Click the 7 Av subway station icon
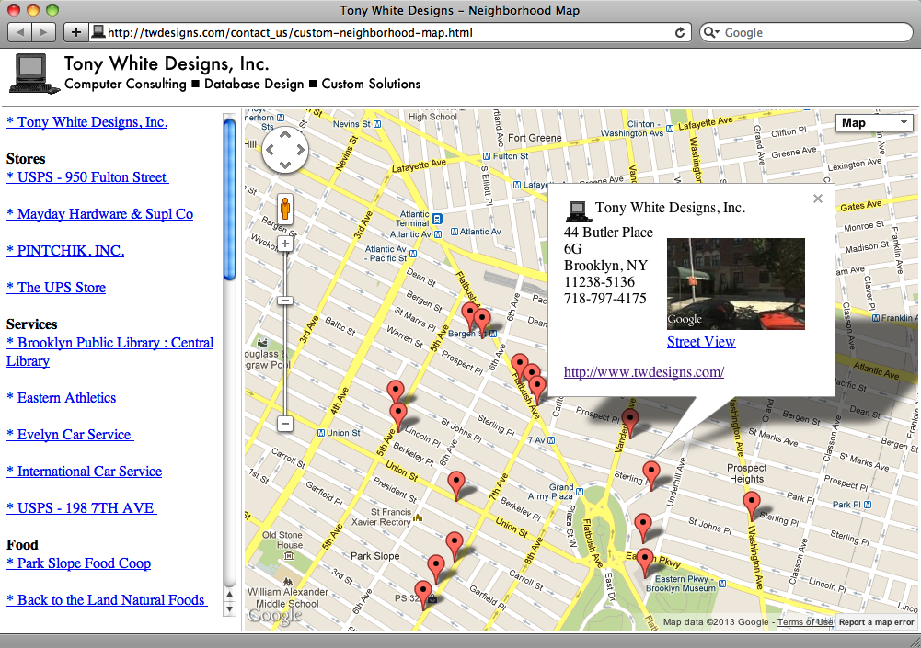The height and width of the screenshot is (648, 921). pos(551,439)
